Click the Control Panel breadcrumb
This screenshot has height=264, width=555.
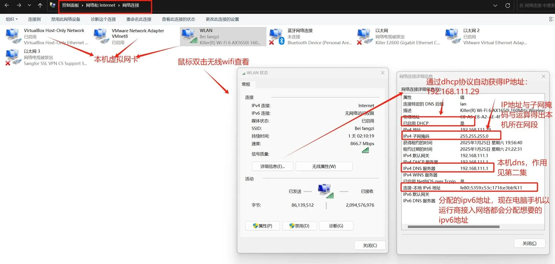pyautogui.click(x=70, y=5)
